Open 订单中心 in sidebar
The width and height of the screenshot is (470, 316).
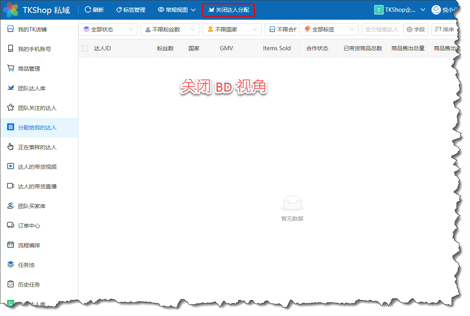39,226
